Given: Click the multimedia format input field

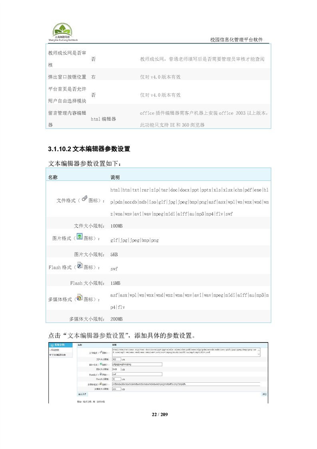Looking at the screenshot, I should (x=186, y=384).
